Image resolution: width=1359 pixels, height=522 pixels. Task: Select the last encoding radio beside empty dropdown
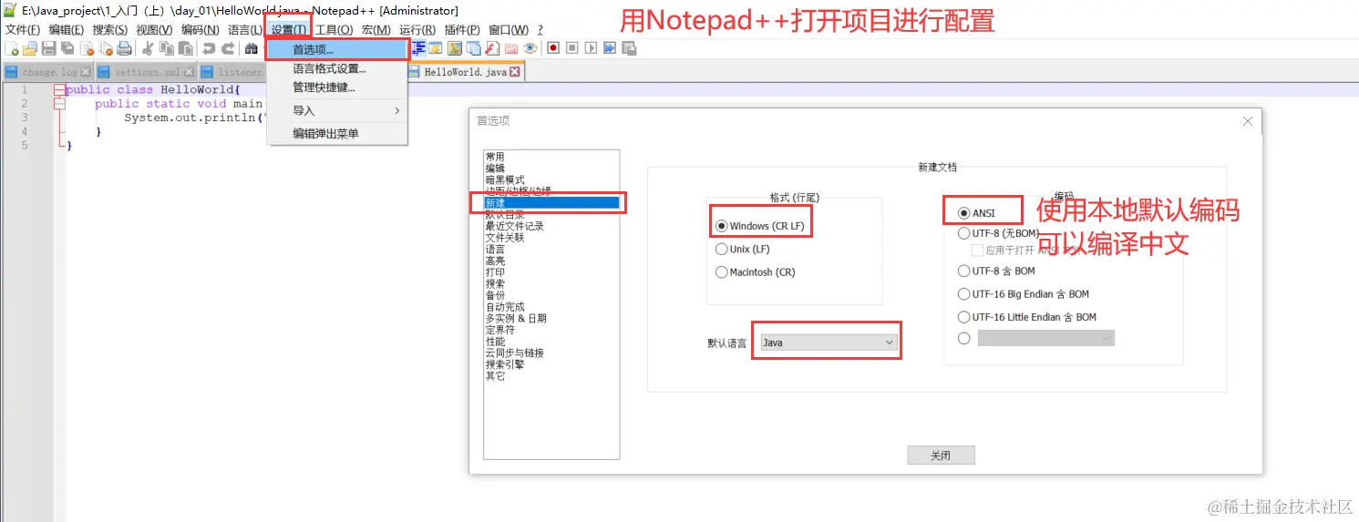[964, 338]
